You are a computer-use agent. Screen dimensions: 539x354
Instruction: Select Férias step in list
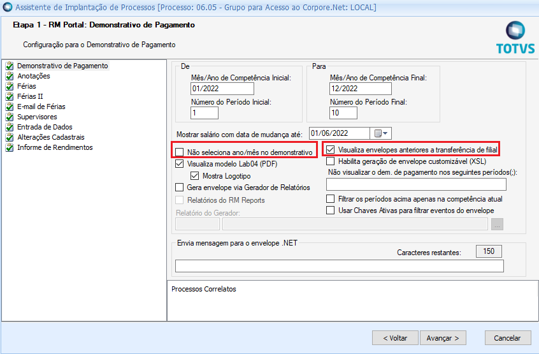point(27,86)
